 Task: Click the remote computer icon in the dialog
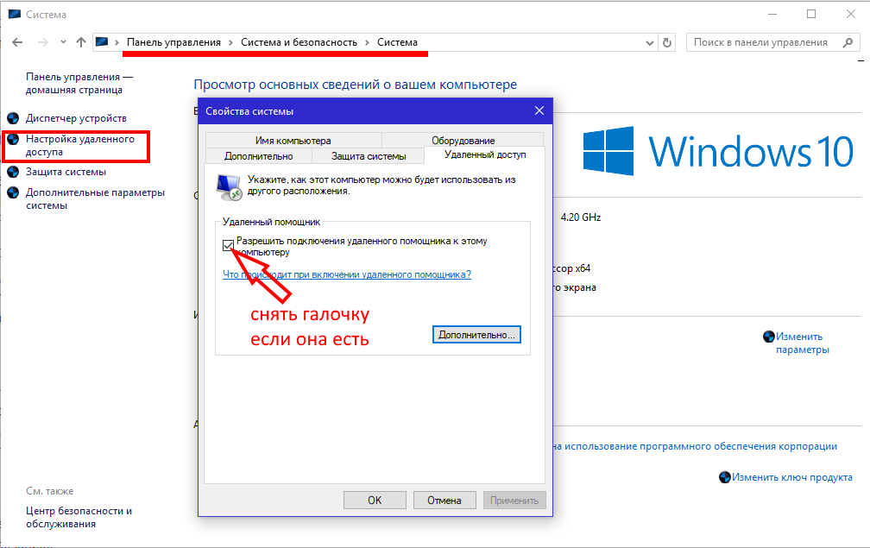pos(230,187)
